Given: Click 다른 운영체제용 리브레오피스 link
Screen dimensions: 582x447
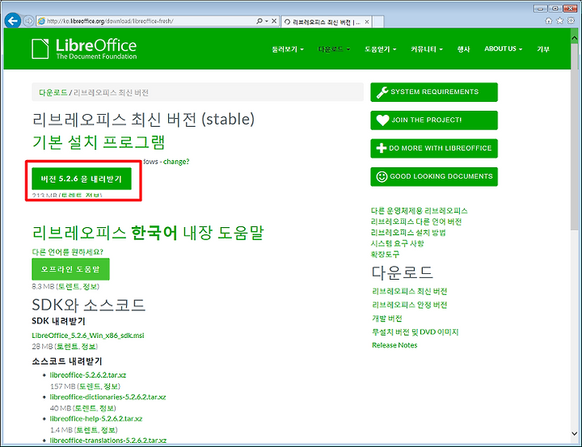Looking at the screenshot, I should tap(419, 211).
